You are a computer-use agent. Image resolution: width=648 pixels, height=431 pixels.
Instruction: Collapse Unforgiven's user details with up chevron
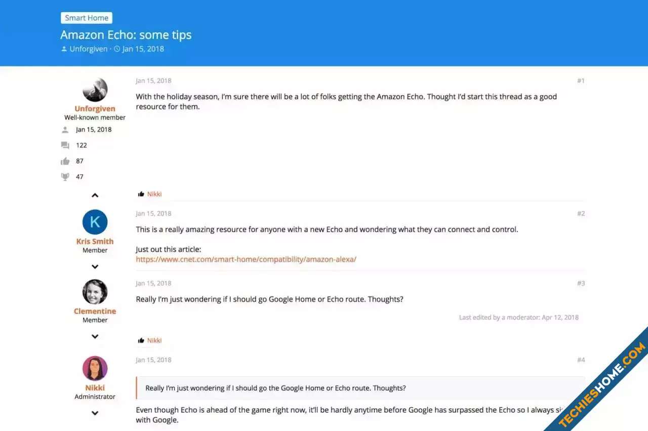point(95,195)
